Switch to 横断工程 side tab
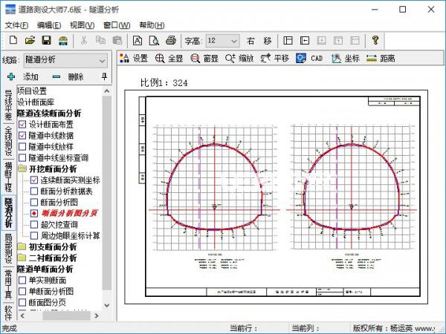446x334 pixels. tap(8, 177)
